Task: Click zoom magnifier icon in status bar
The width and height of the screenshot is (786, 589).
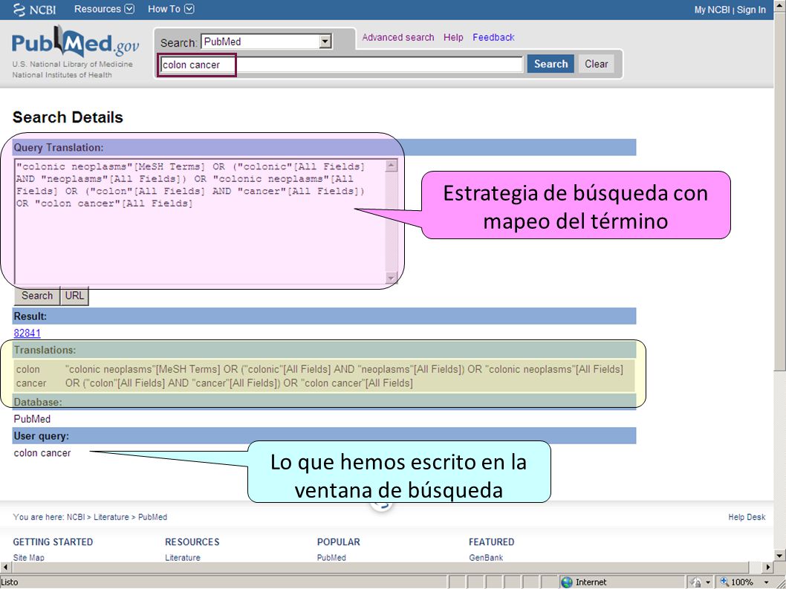Action: [x=724, y=582]
